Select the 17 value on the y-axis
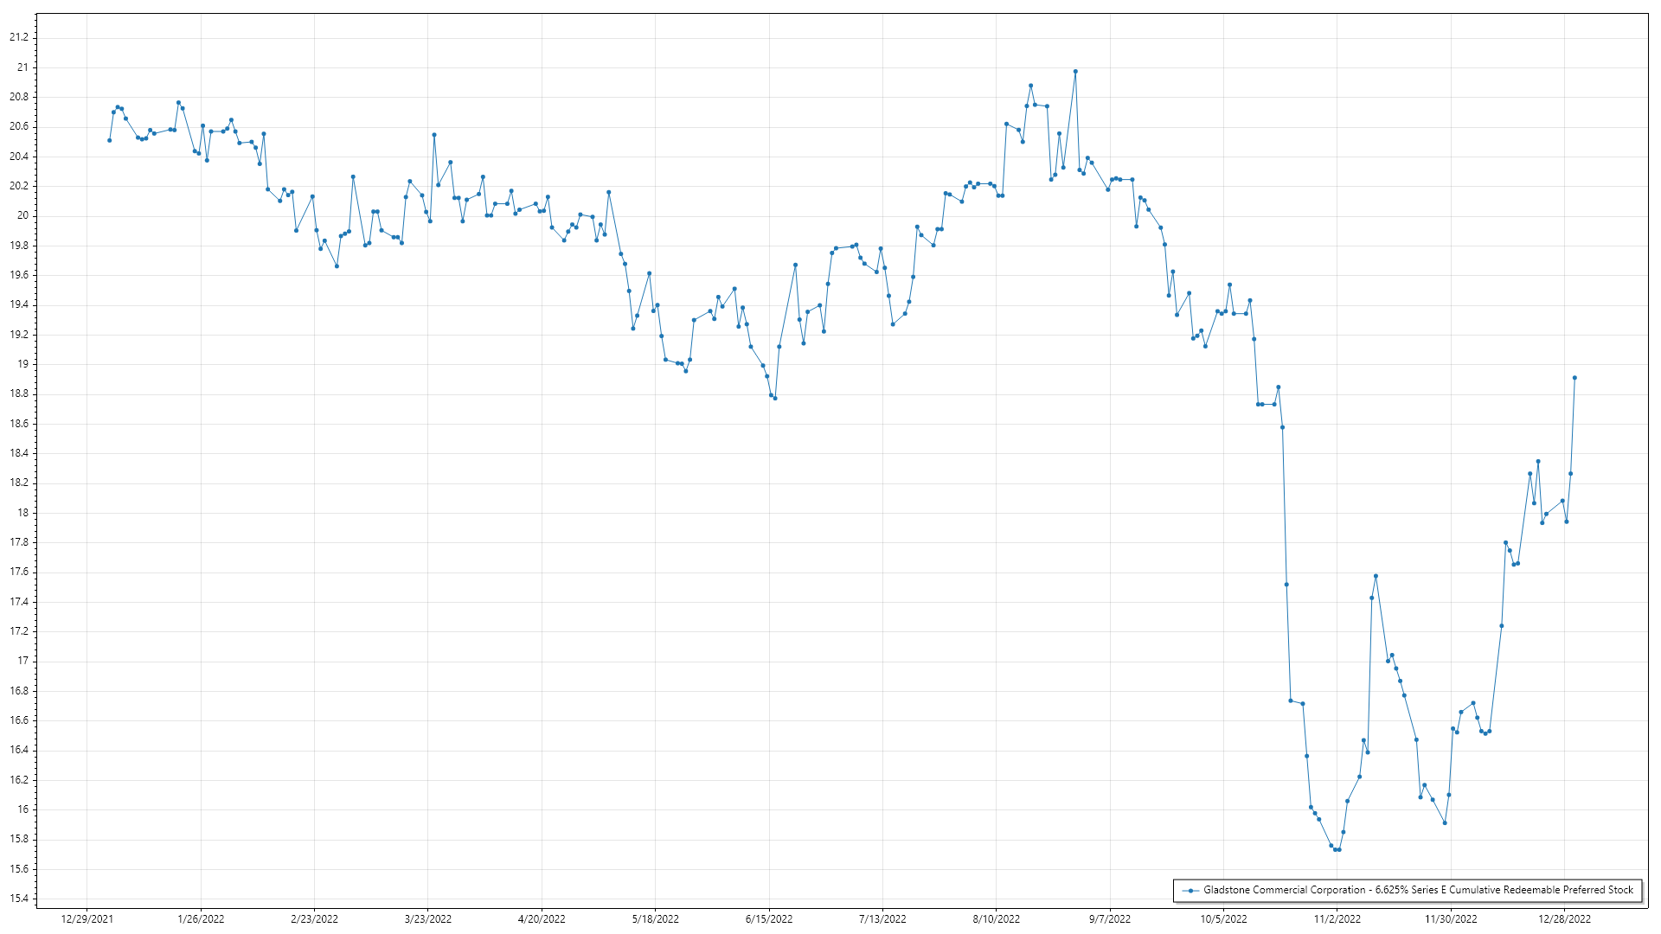 [x=22, y=661]
